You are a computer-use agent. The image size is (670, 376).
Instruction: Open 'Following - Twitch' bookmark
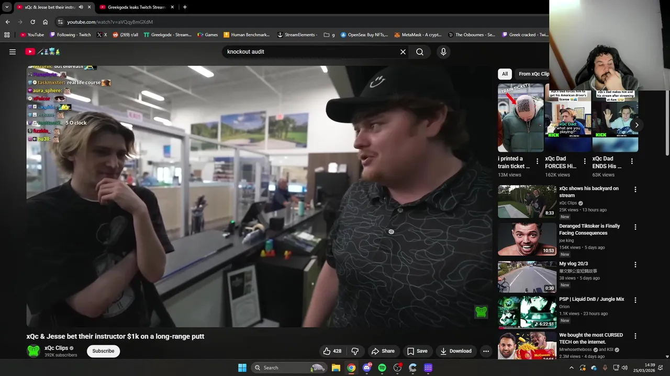point(70,35)
